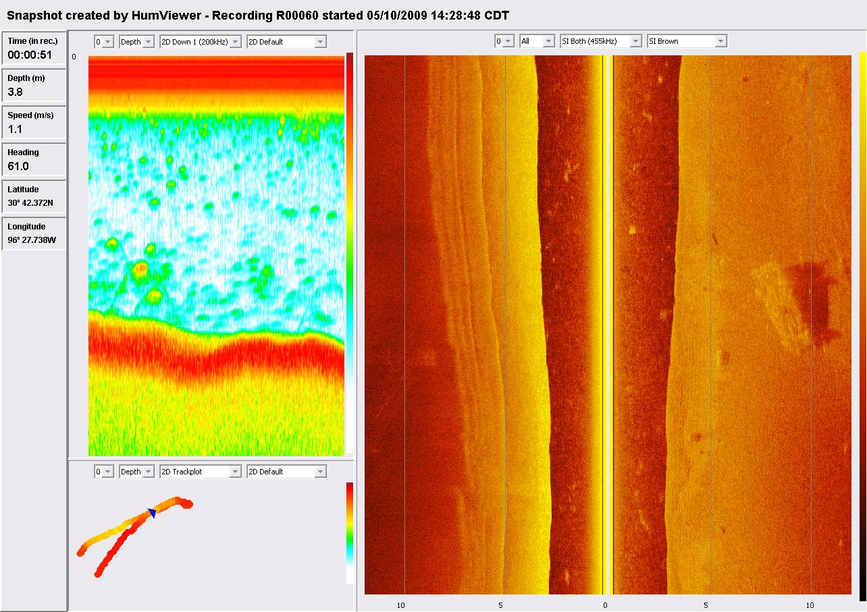Click the Speed (m/s) readout box
867x612 pixels.
pyautogui.click(x=34, y=122)
